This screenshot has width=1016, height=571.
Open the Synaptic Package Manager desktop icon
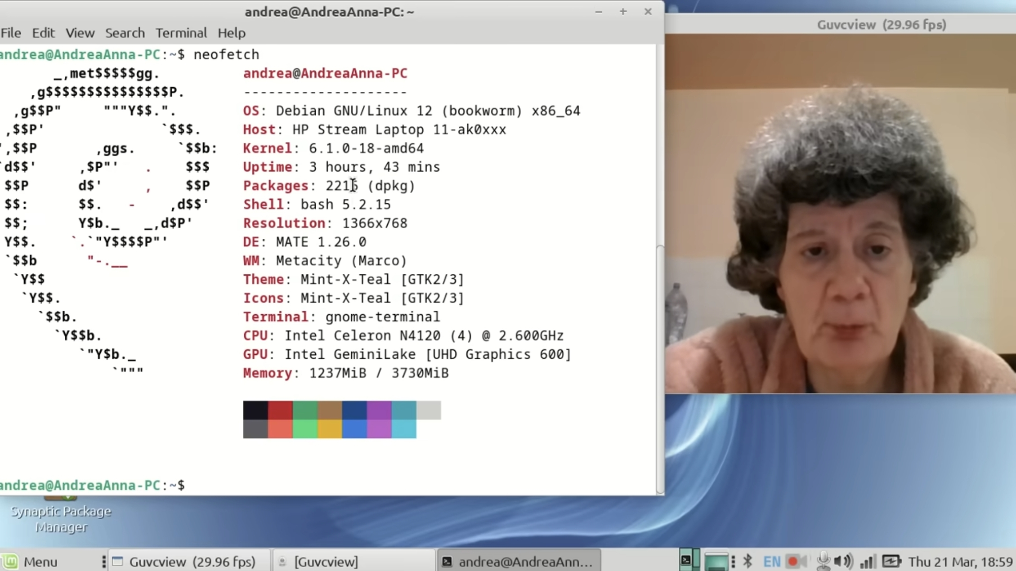point(61,516)
